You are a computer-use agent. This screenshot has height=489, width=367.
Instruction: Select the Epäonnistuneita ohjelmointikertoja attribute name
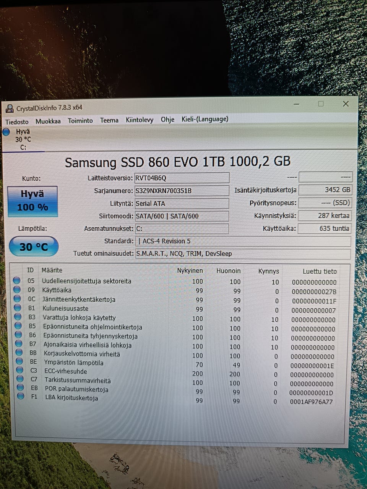coord(93,327)
